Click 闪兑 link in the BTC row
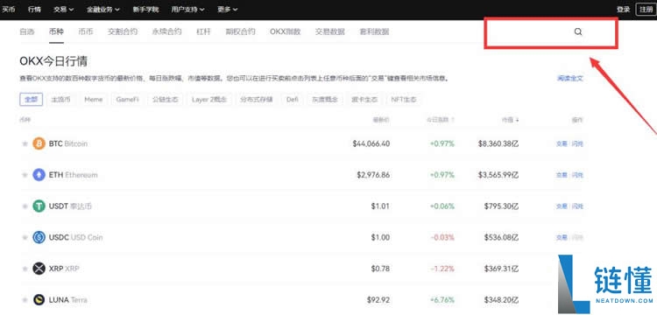Viewport: 657px width, 315px height. click(x=577, y=143)
